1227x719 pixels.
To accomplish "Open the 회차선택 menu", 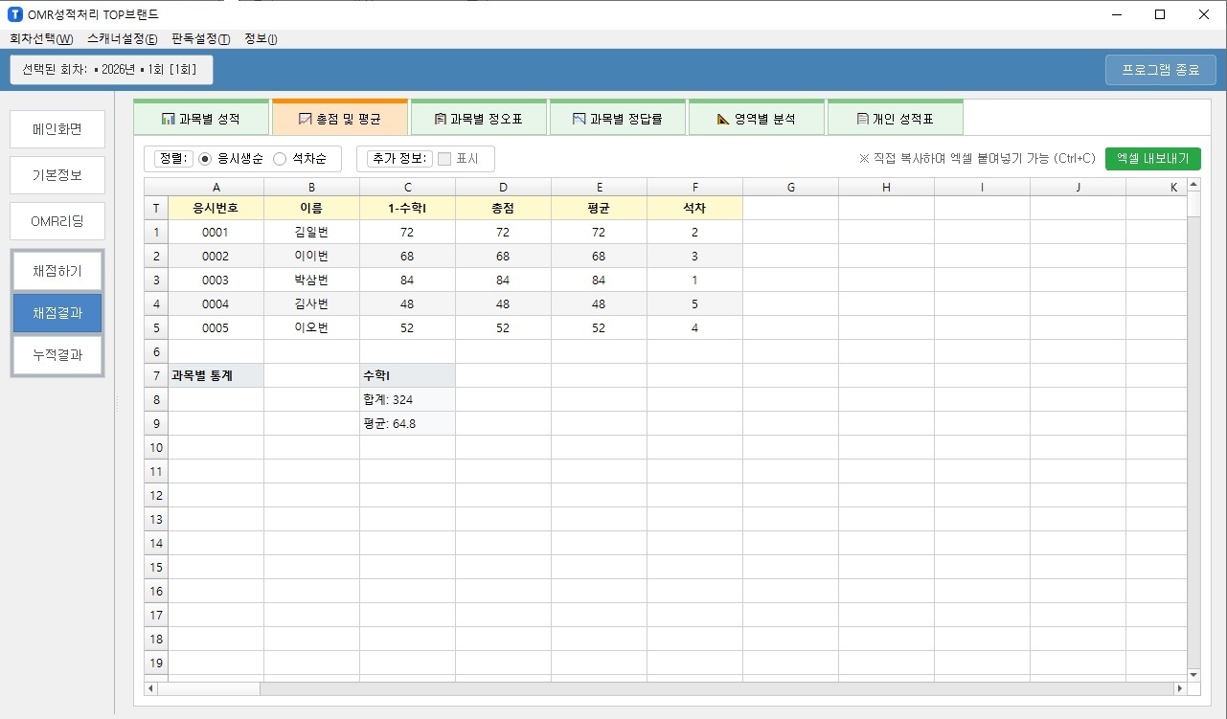I will click(x=40, y=39).
